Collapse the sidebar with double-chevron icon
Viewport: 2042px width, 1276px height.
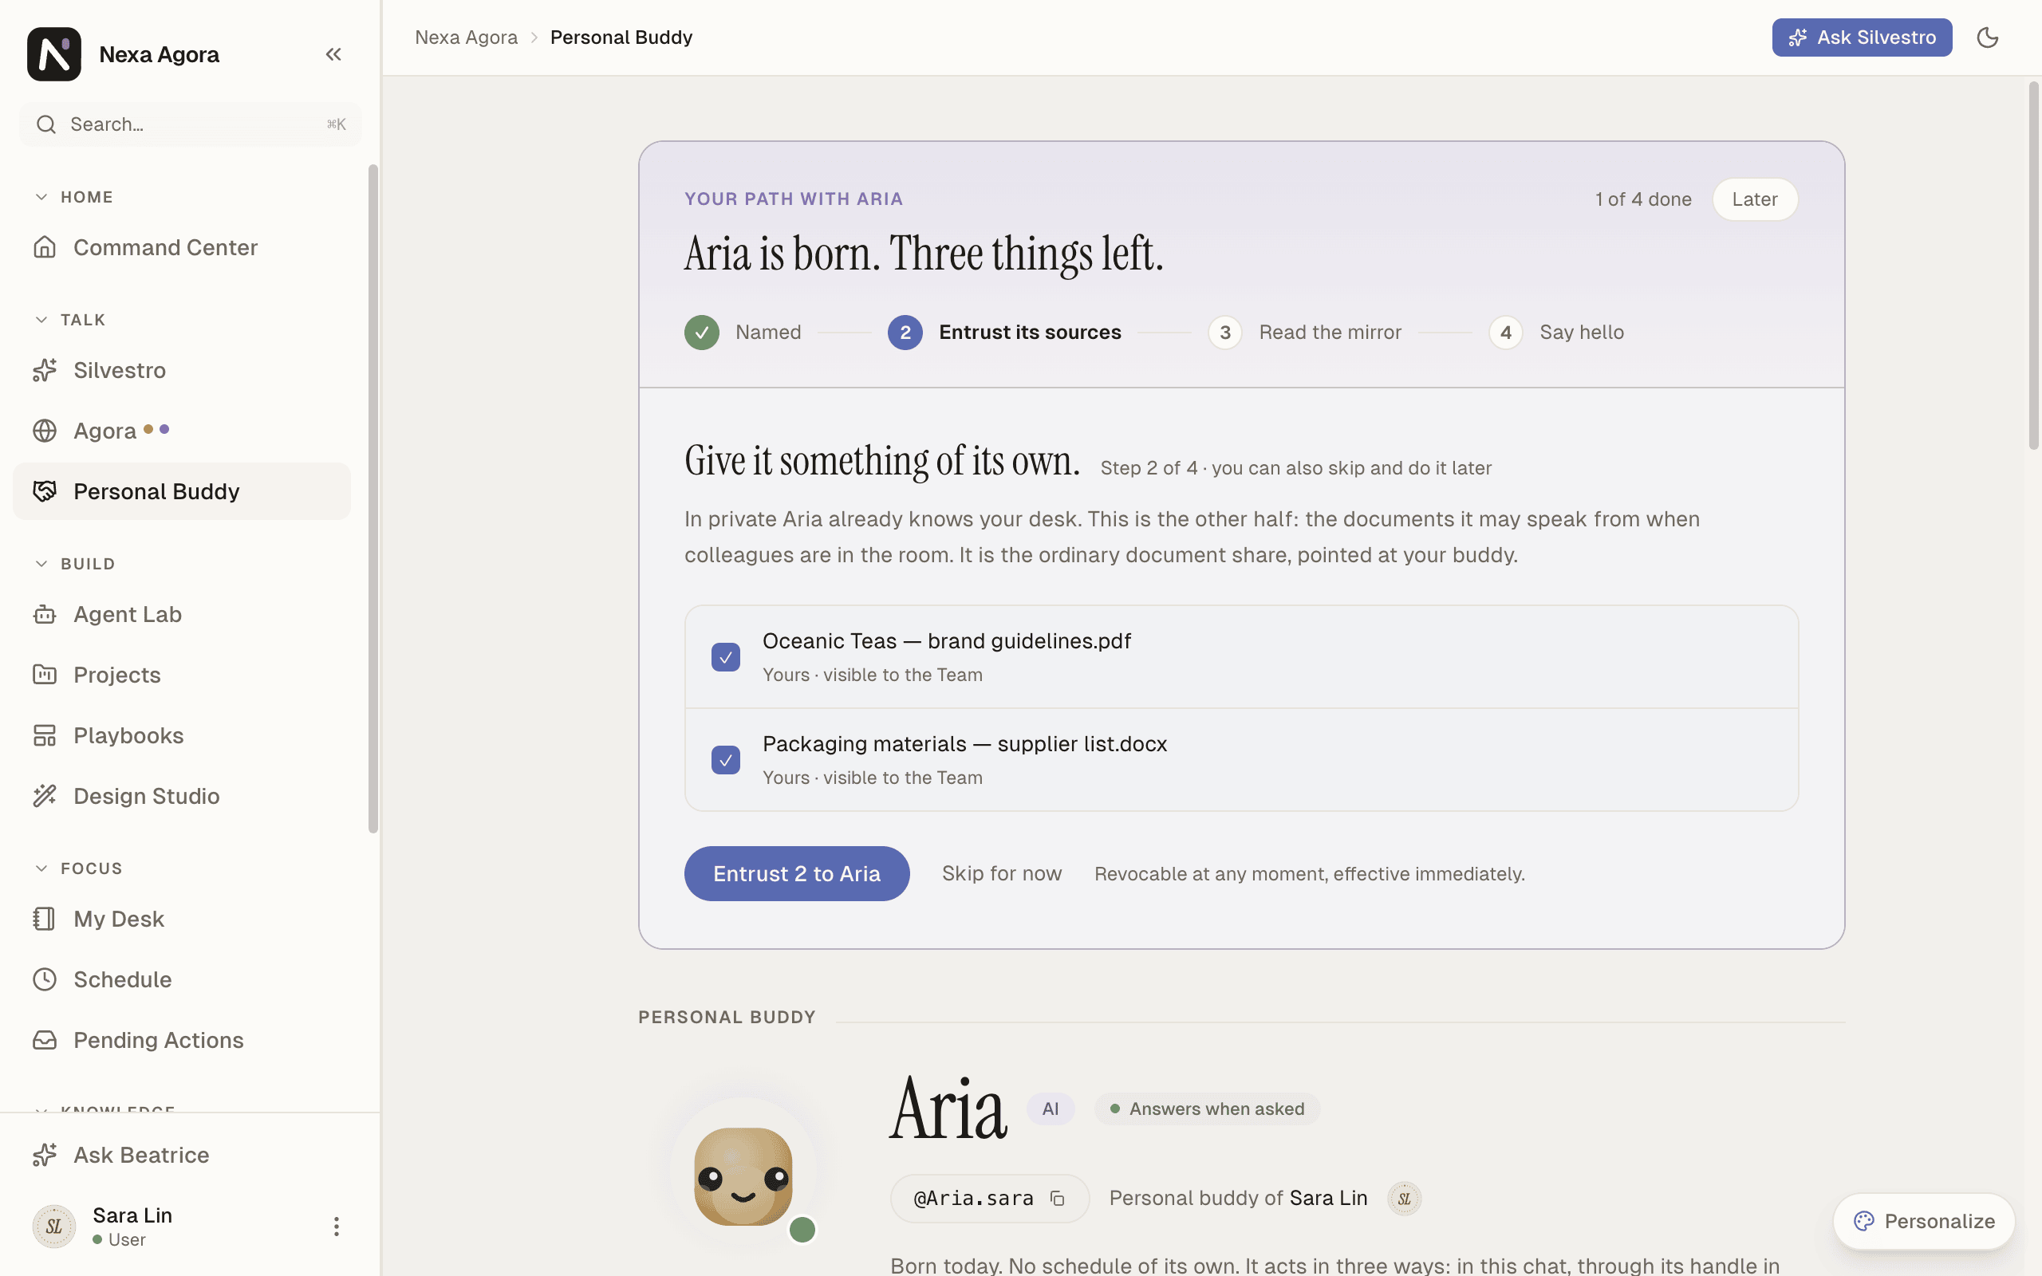pyautogui.click(x=333, y=54)
